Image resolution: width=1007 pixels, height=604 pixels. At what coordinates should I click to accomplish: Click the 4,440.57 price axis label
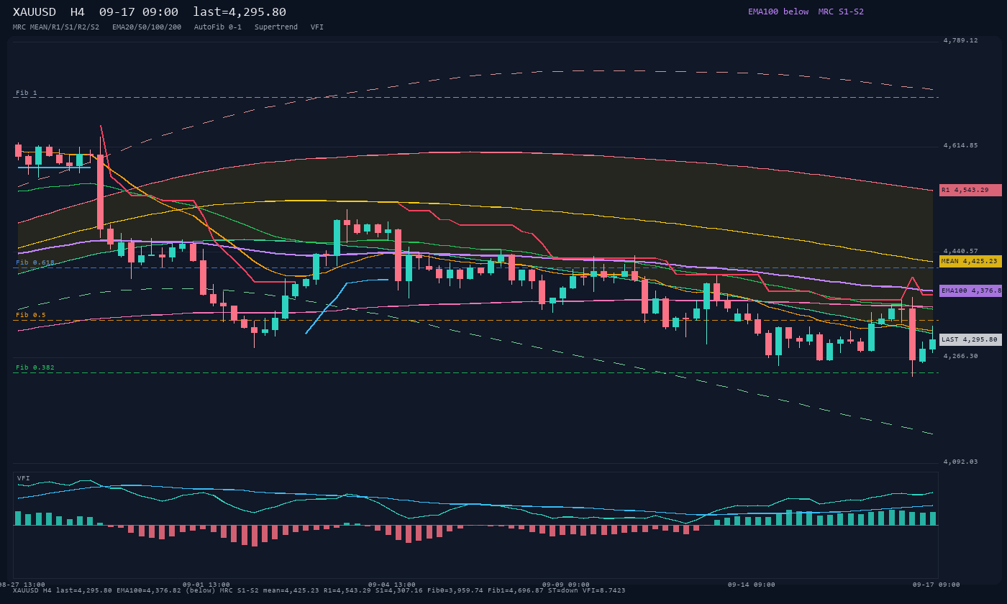[961, 251]
